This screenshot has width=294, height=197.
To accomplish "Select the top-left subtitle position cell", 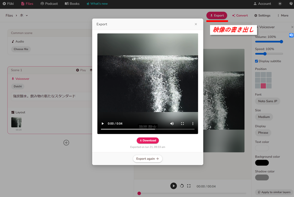I will tap(257, 75).
